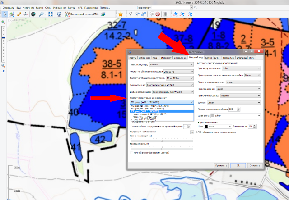Screen dimensions: 289x200
Task: Choose WS град.мин.сек. coordinate format option
Action: coord(162,106)
